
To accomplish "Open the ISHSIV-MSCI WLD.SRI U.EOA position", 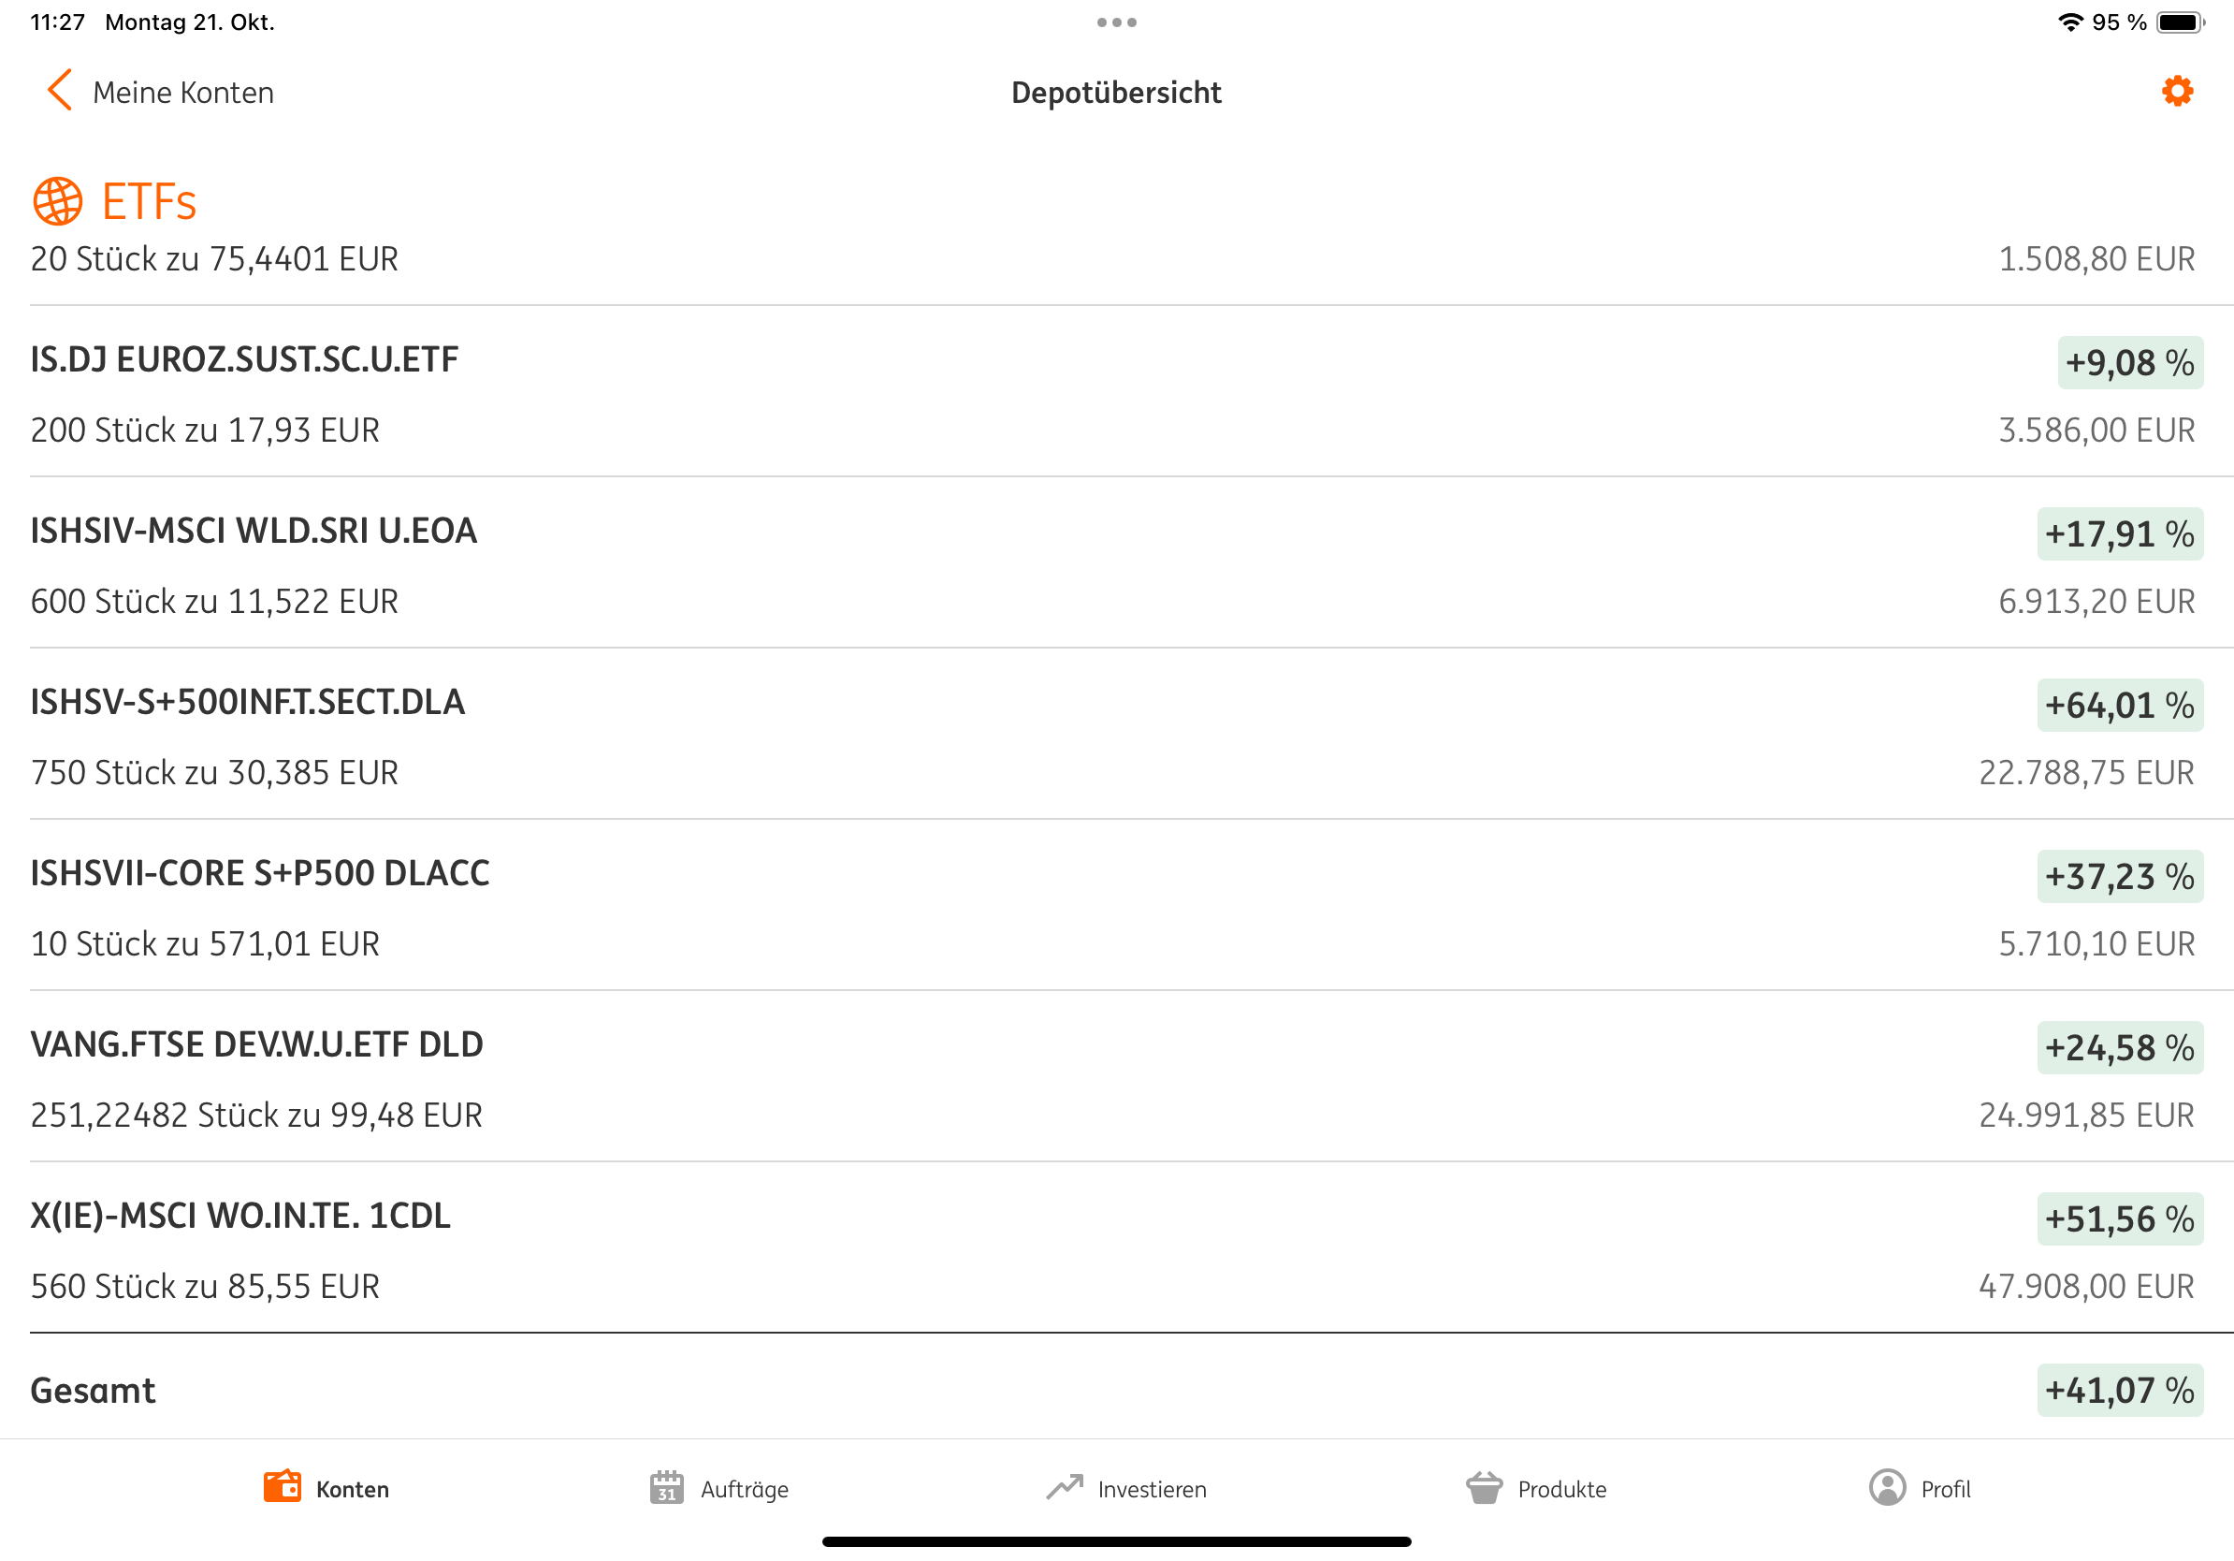I will click(254, 532).
